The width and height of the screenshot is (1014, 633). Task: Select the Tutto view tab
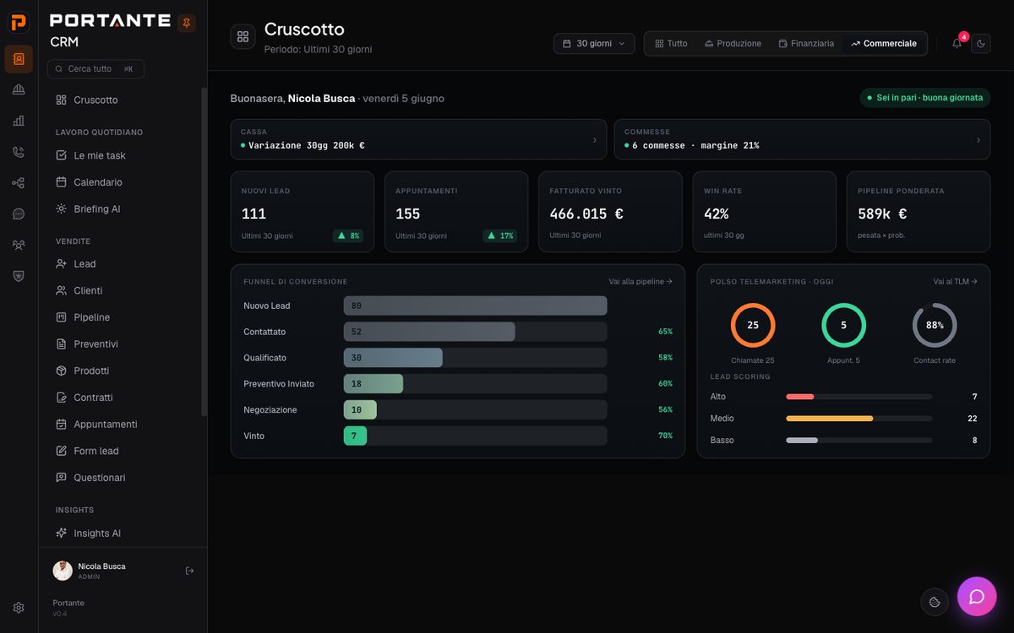671,43
